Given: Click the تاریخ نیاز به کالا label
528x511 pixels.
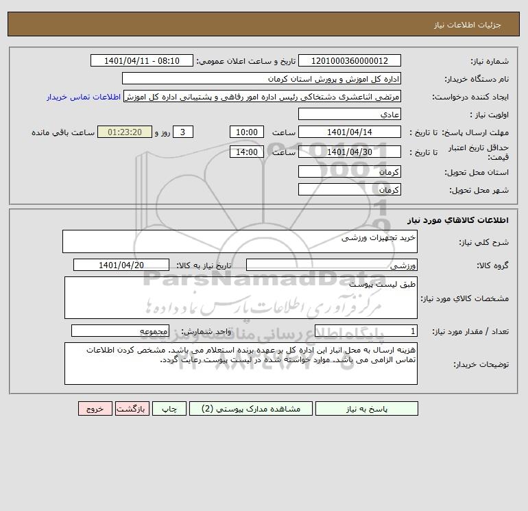Looking at the screenshot, I should [x=204, y=265].
